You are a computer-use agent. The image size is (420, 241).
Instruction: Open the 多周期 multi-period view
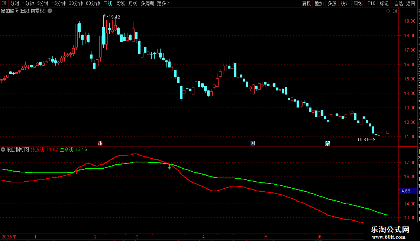(x=147, y=3)
